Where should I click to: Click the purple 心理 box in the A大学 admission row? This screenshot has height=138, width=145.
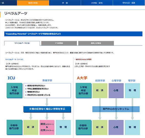click(x=116, y=91)
